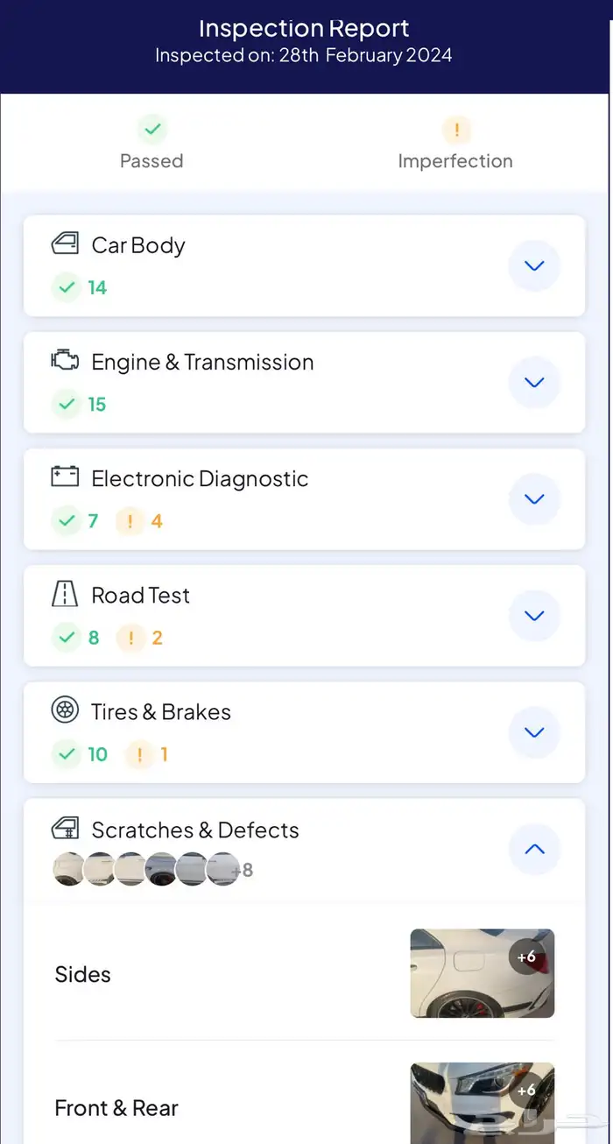The width and height of the screenshot is (613, 1144).
Task: Click Tires & Brakes' orange 1 imperfection badge
Action: click(x=147, y=754)
